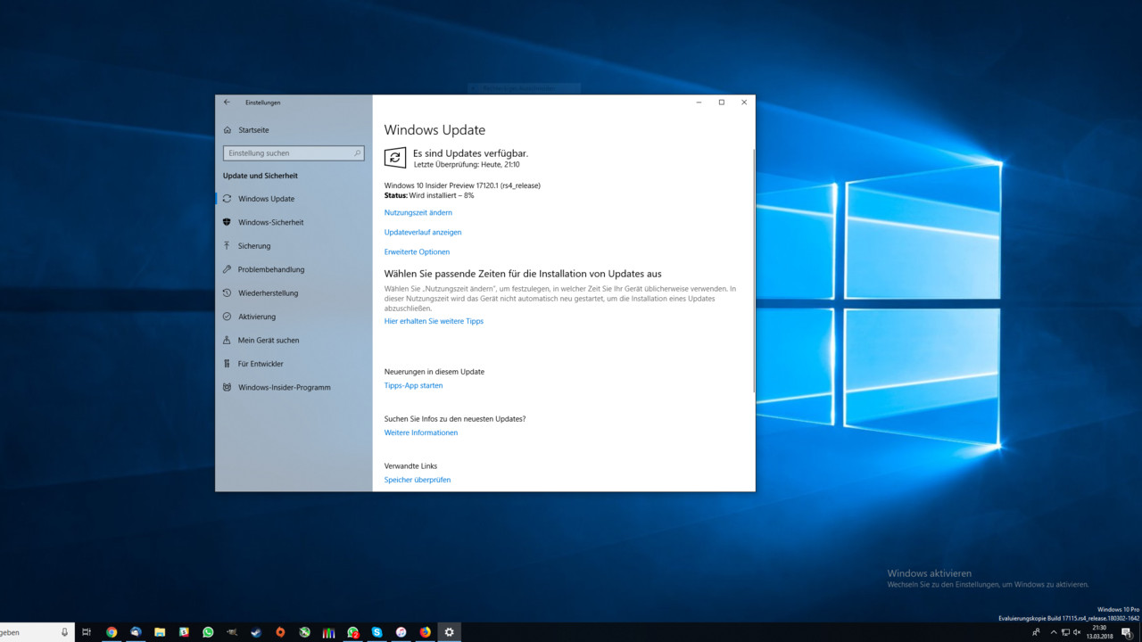Open Thunderbird mail icon on taskbar
1142x642 pixels.
tap(136, 632)
